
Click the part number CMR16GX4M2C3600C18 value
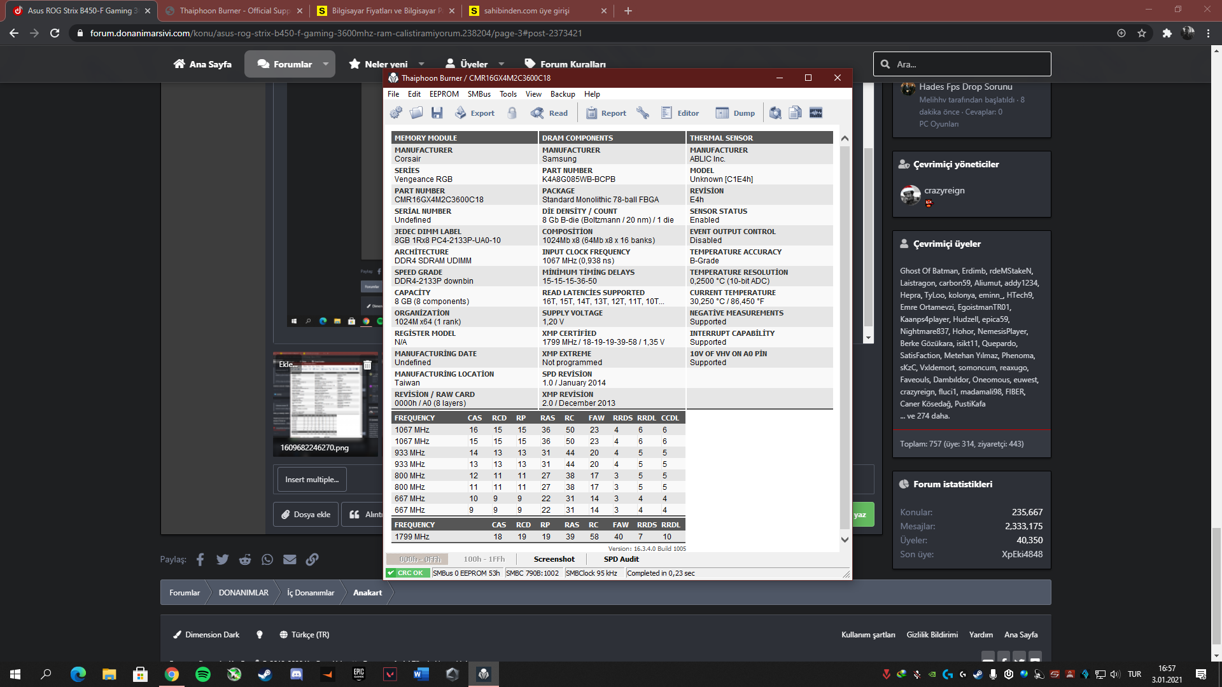(x=439, y=200)
